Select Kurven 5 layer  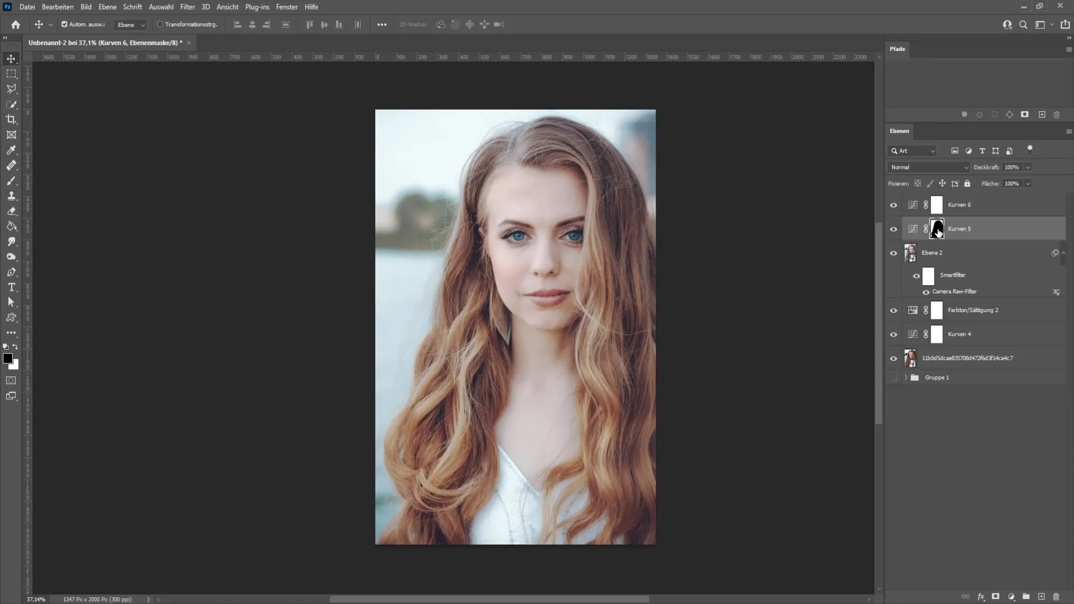(x=959, y=229)
